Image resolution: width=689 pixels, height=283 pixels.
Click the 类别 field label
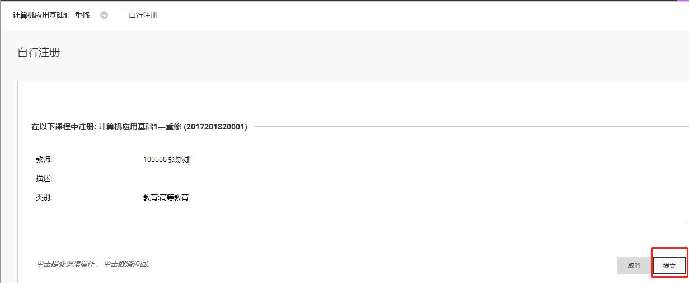(44, 197)
